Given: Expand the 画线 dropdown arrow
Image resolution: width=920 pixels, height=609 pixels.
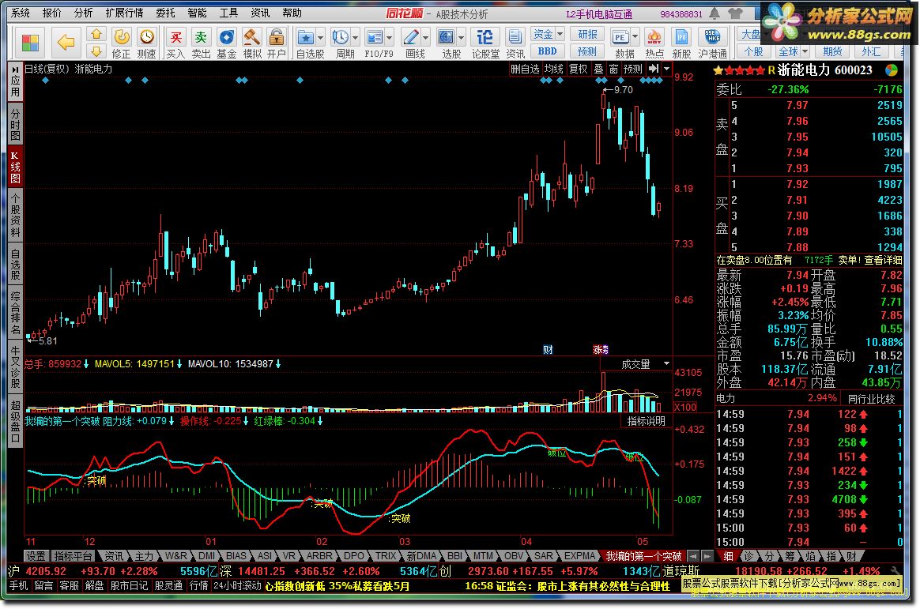Looking at the screenshot, I should coord(425,37).
